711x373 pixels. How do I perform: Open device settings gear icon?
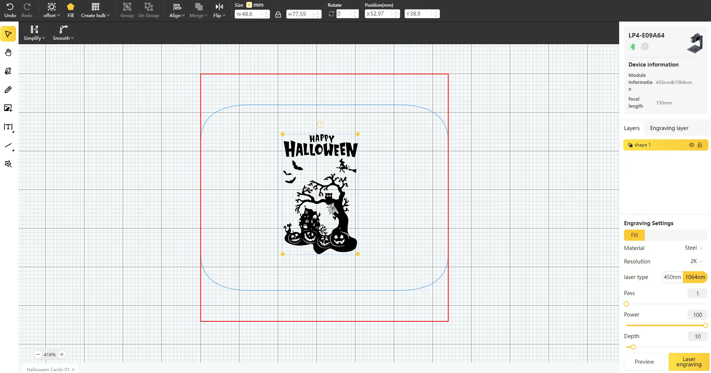(x=645, y=46)
